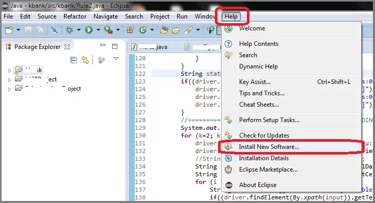Select Install New Software...
375x203 pixels.
point(291,147)
